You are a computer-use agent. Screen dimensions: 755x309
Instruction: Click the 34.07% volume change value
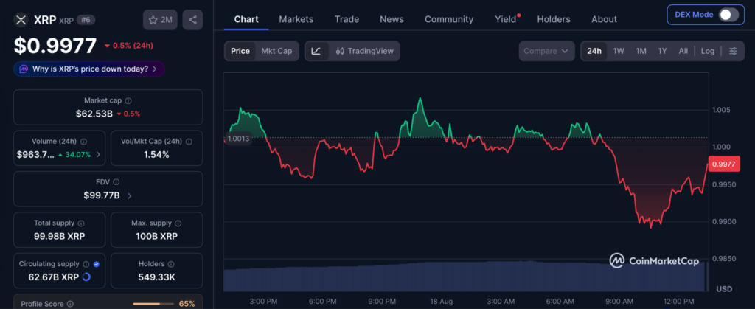(77, 155)
